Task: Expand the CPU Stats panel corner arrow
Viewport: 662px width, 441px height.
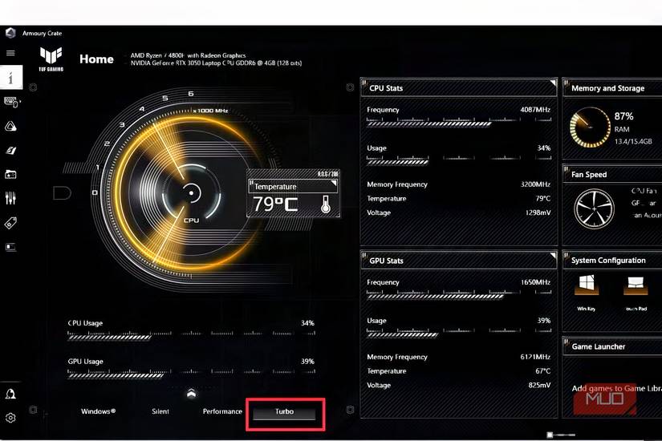Action: click(x=552, y=83)
